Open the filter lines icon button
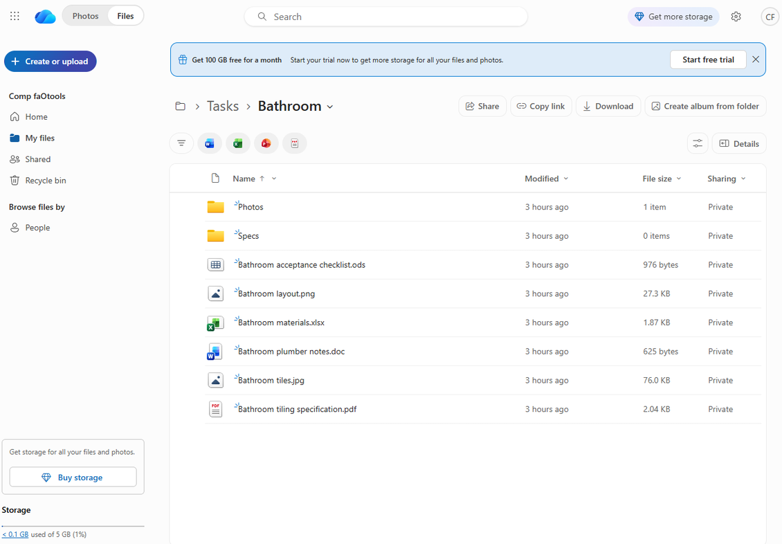Image resolution: width=782 pixels, height=544 pixels. point(181,143)
